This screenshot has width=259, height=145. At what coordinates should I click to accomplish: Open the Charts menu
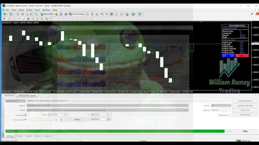pyautogui.click(x=29, y=10)
